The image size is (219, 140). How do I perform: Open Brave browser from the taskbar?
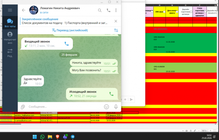57,137
